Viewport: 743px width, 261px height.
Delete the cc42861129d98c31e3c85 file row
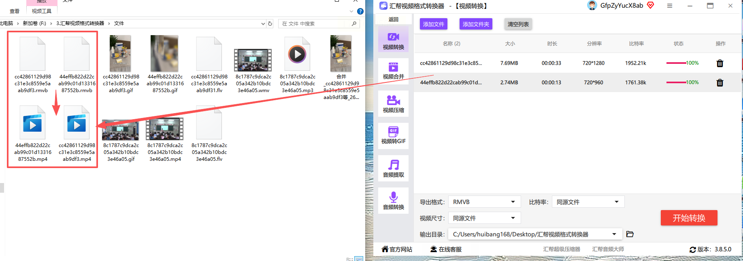[x=720, y=63]
